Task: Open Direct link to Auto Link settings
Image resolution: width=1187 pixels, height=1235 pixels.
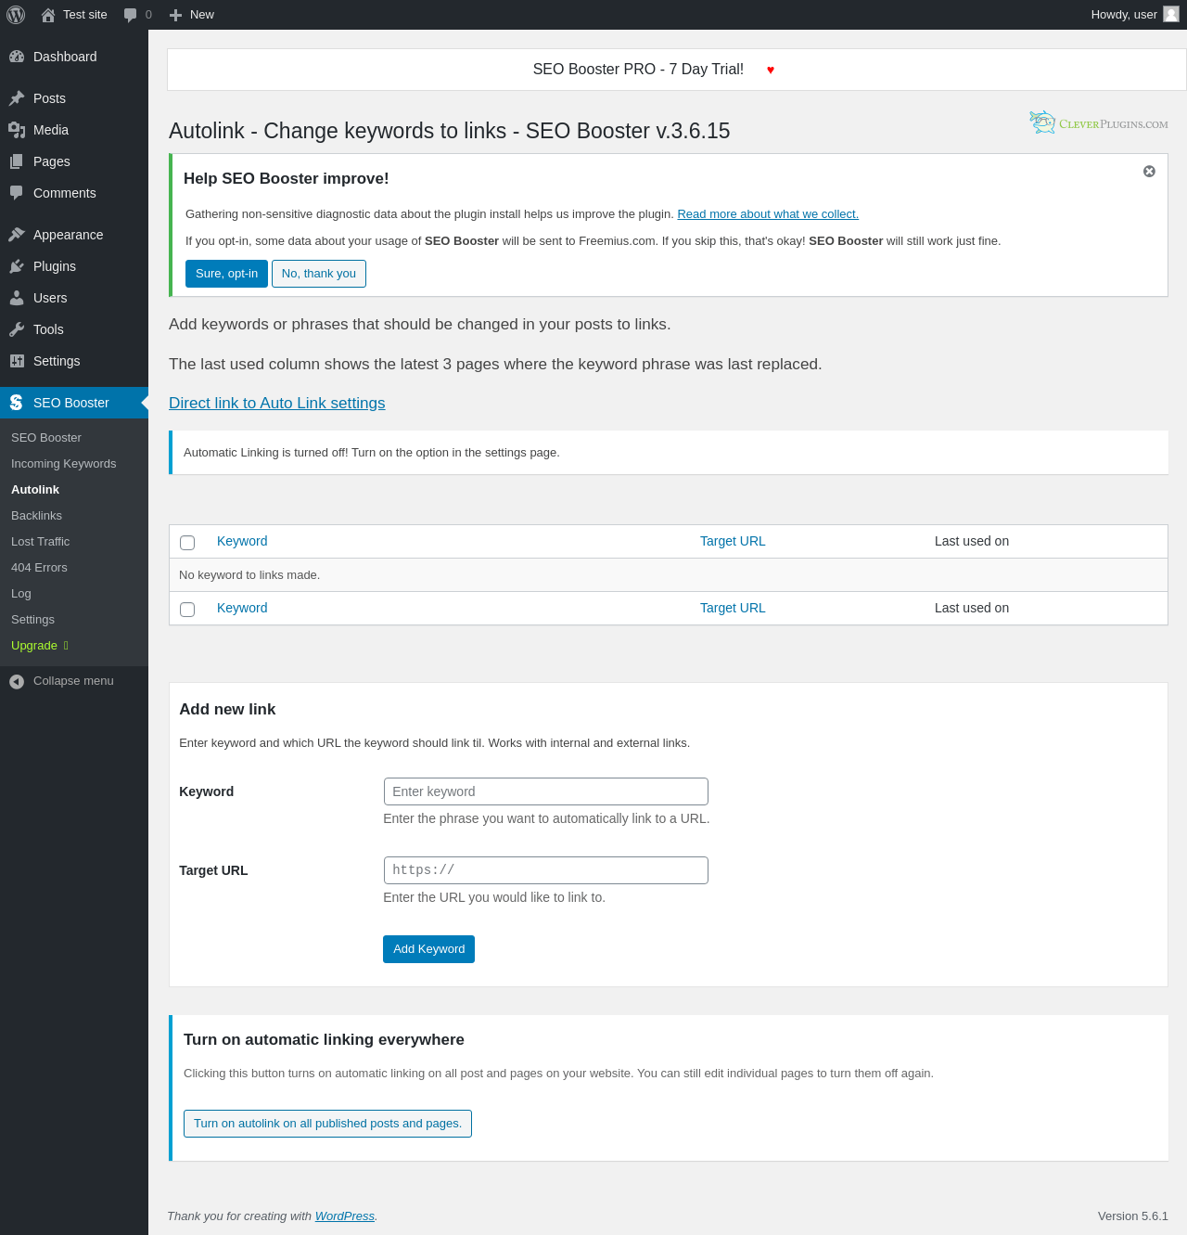Action: (x=277, y=403)
